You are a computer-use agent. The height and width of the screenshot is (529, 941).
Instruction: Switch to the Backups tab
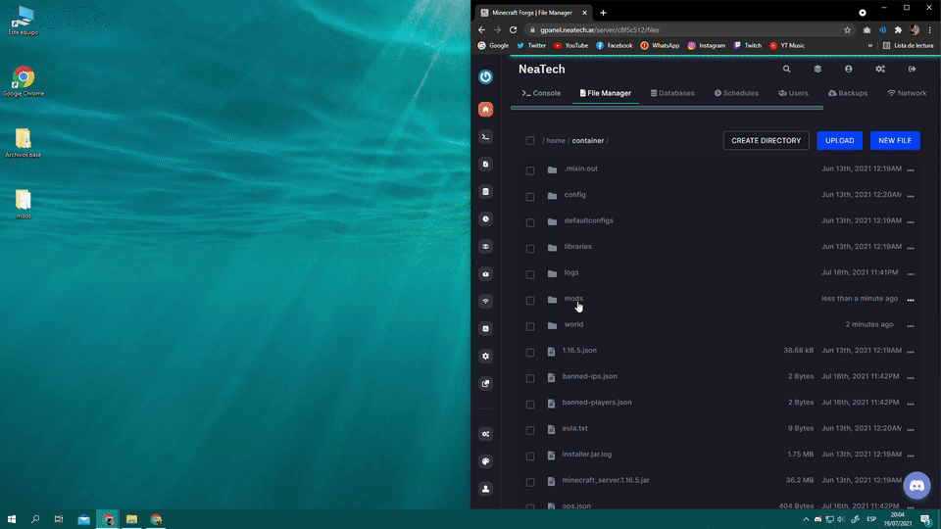pos(848,93)
